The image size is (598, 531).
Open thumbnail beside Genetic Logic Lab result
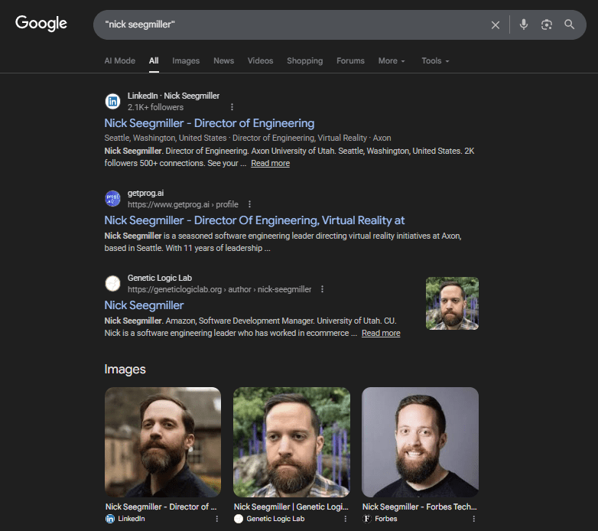coord(452,303)
